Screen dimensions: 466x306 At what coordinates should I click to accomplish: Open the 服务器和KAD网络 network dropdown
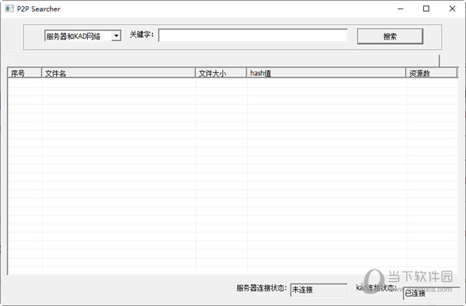[x=82, y=36]
